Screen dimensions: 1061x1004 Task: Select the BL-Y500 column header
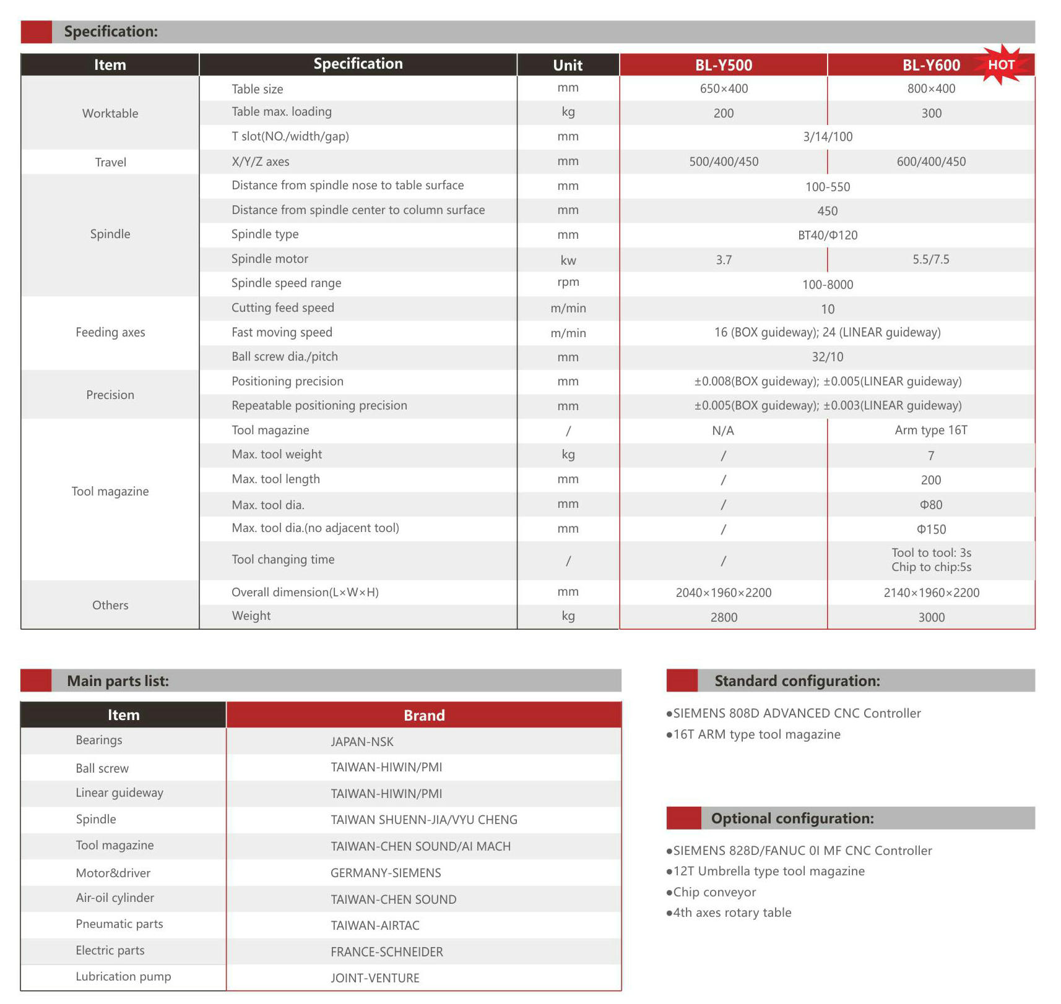(723, 65)
